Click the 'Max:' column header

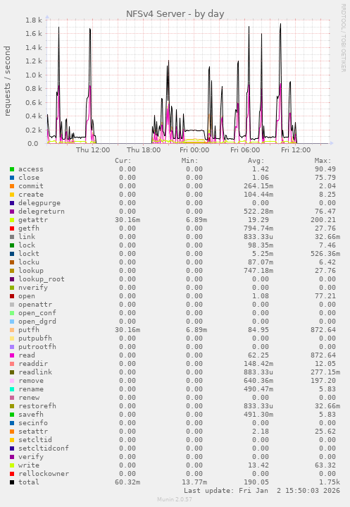[x=323, y=161]
